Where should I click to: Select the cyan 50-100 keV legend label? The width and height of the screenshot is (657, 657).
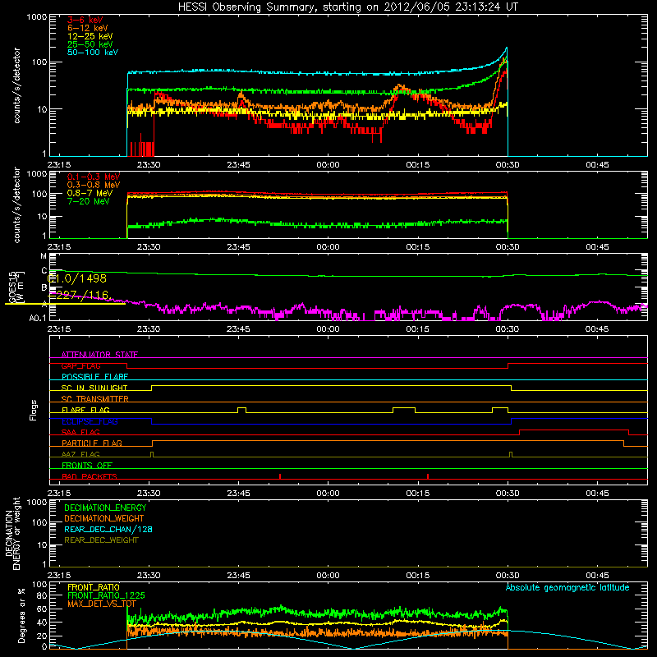coord(93,53)
